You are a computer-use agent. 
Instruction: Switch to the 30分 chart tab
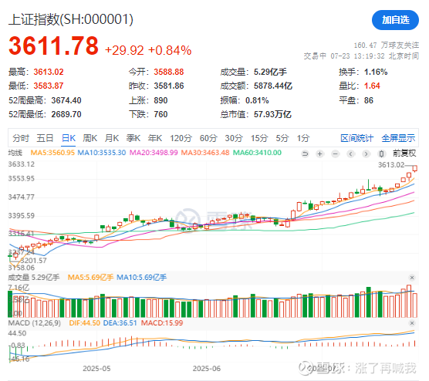(234, 138)
